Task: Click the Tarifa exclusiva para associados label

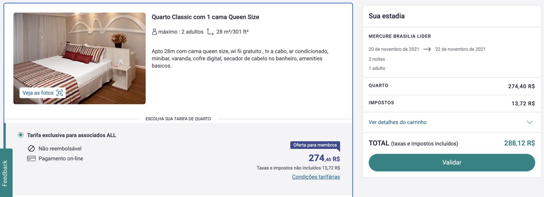Action: pyautogui.click(x=71, y=135)
